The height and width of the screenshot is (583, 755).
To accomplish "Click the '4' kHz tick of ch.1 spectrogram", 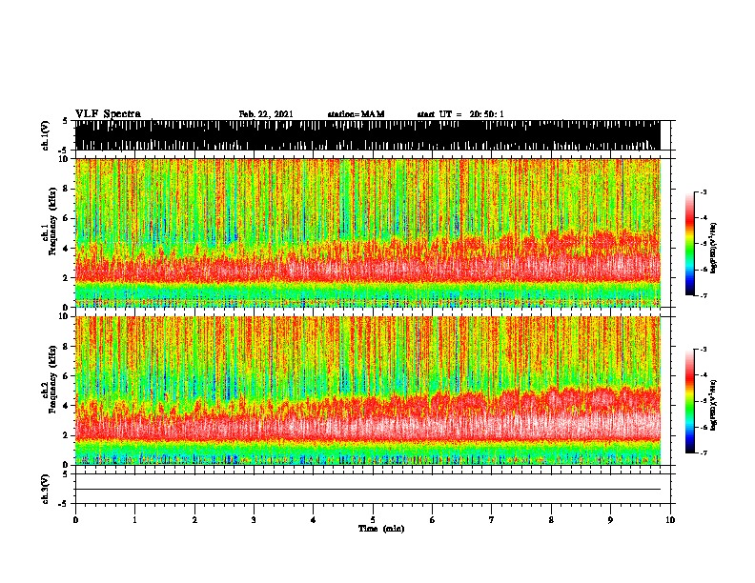I will point(68,249).
